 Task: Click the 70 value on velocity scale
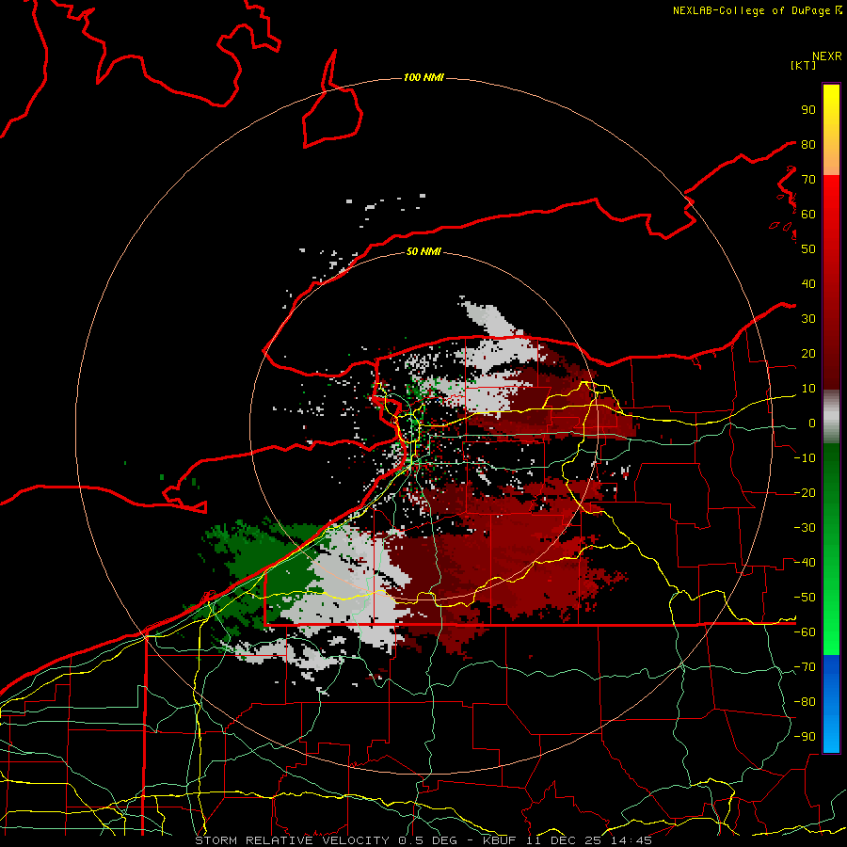point(808,180)
